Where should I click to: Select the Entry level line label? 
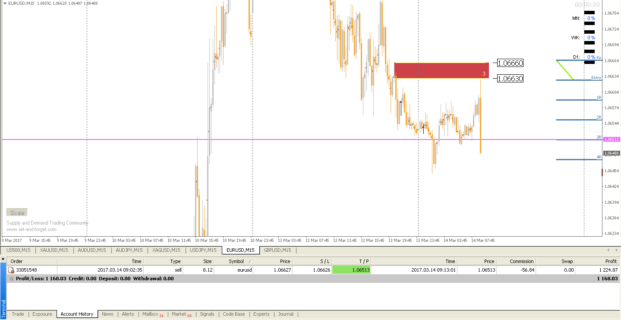tap(596, 78)
